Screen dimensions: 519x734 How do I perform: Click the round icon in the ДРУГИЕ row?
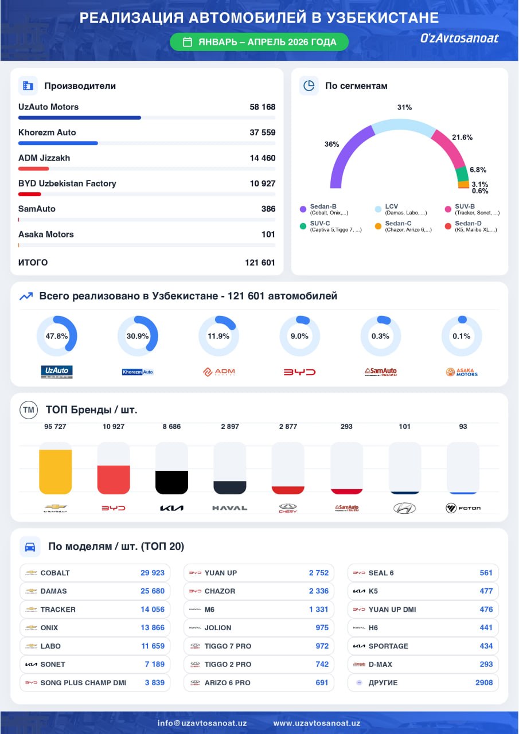[x=359, y=683]
